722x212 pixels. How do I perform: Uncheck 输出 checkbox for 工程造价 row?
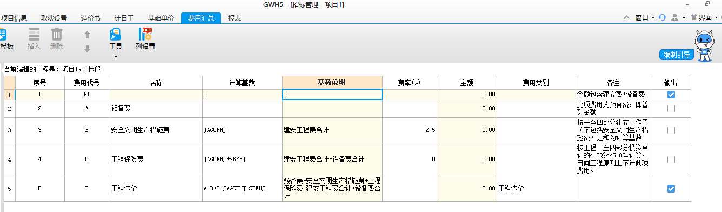671,189
